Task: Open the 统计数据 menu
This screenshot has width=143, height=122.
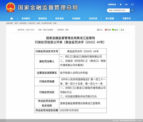Action: click(x=110, y=19)
